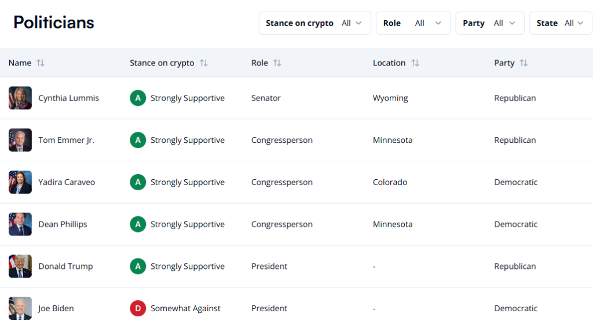Click President role in Donald Trump row
The width and height of the screenshot is (593, 321).
click(x=269, y=266)
